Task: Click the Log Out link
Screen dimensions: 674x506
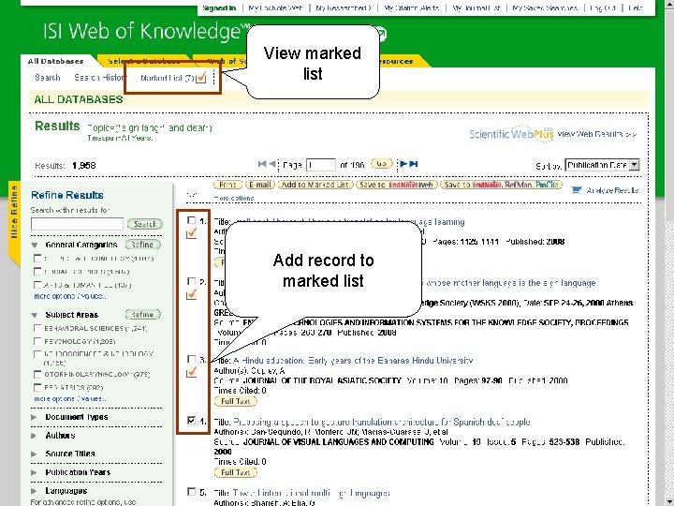Action: (603, 7)
